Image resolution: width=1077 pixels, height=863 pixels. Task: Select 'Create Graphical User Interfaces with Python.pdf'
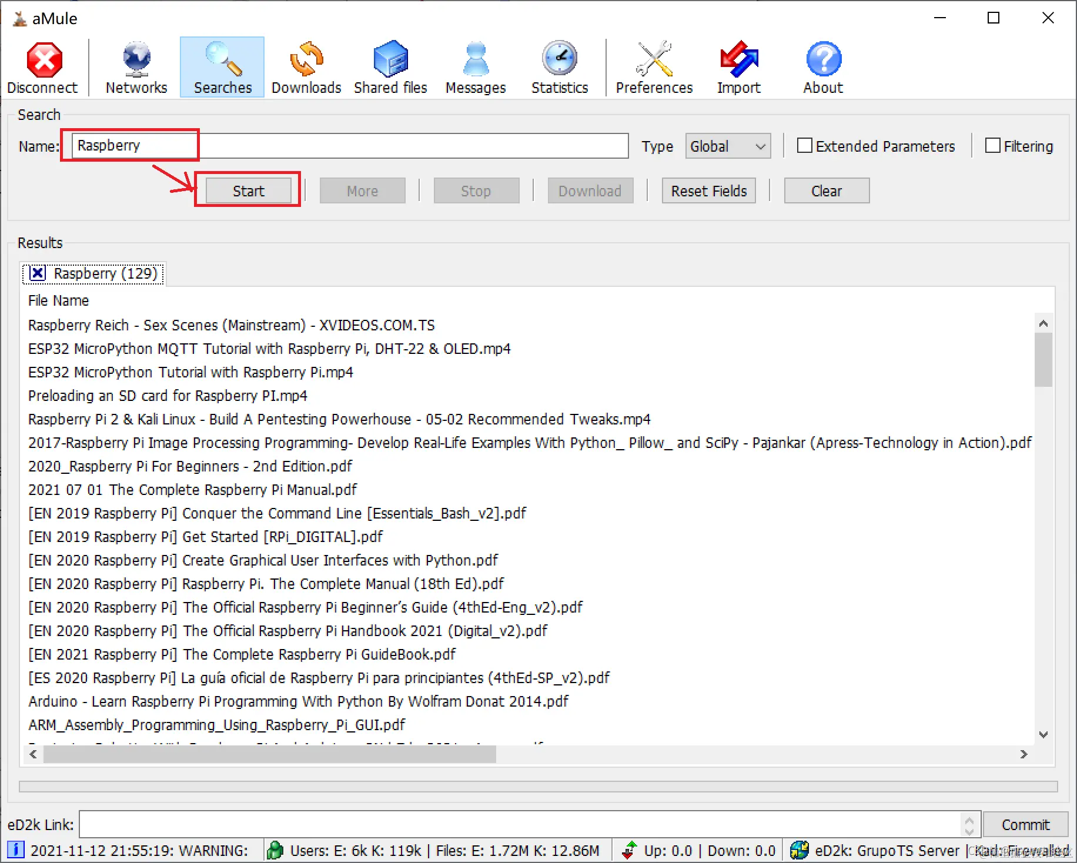[263, 560]
